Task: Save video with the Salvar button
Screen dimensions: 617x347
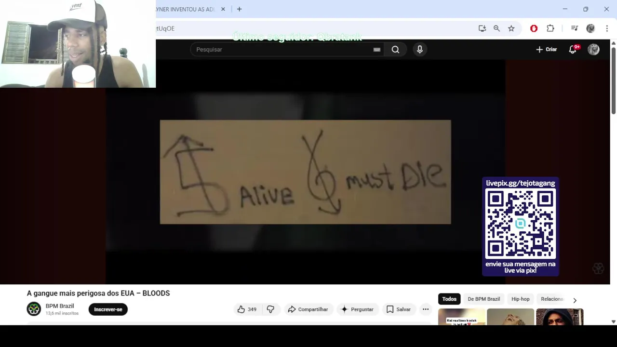Action: click(399, 309)
